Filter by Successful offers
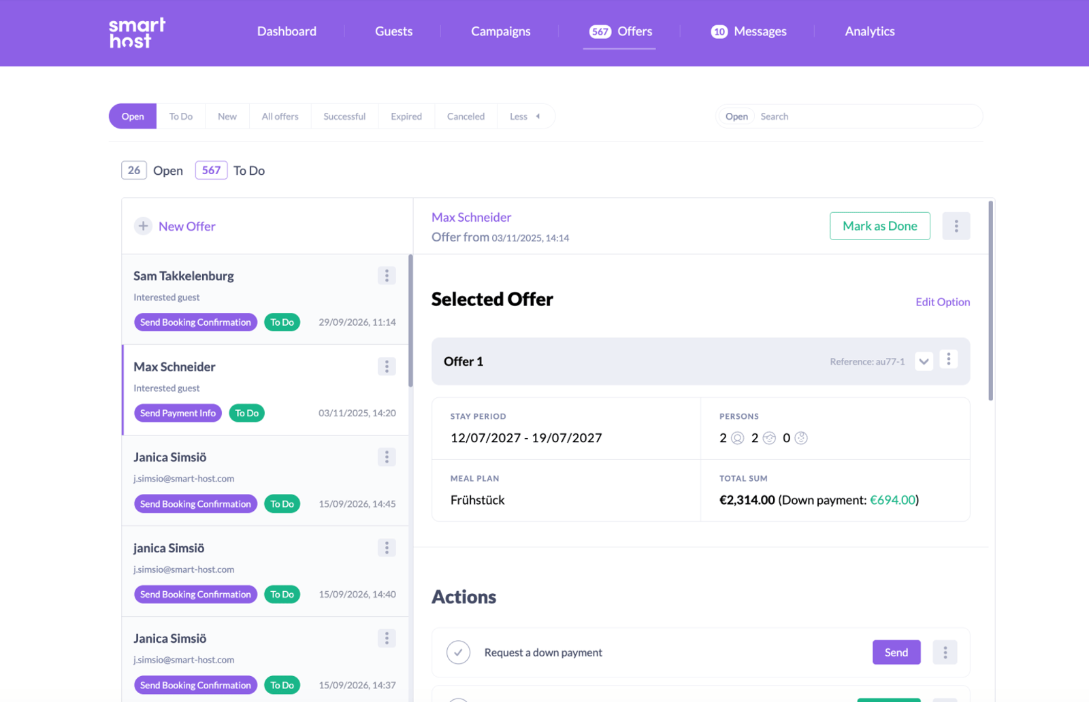This screenshot has height=702, width=1089. tap(344, 116)
